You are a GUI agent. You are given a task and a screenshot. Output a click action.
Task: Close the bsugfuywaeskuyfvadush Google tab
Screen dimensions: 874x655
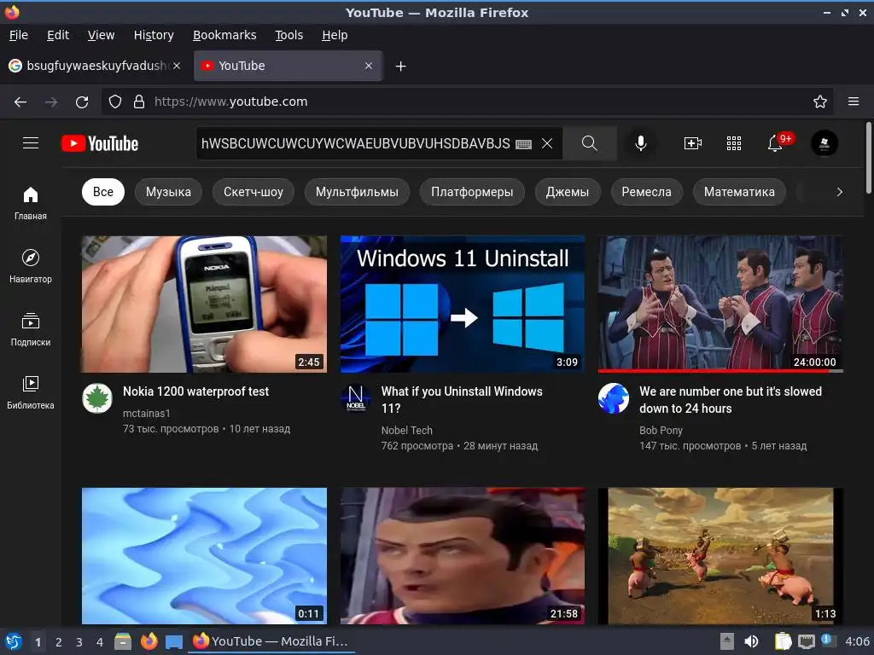point(177,66)
